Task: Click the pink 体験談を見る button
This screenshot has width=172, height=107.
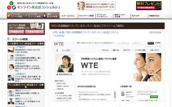Action: tap(16, 32)
